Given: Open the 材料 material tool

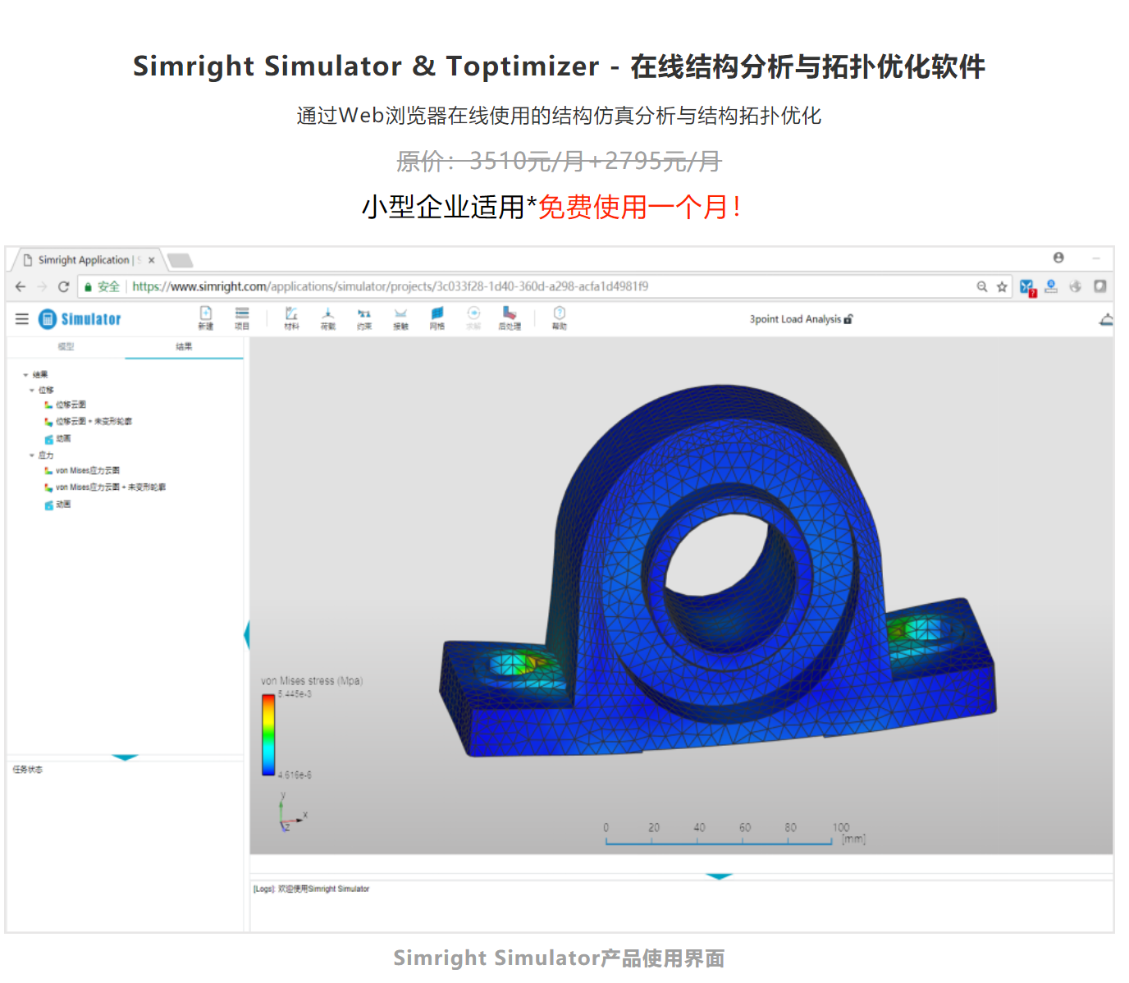Looking at the screenshot, I should pos(291,318).
